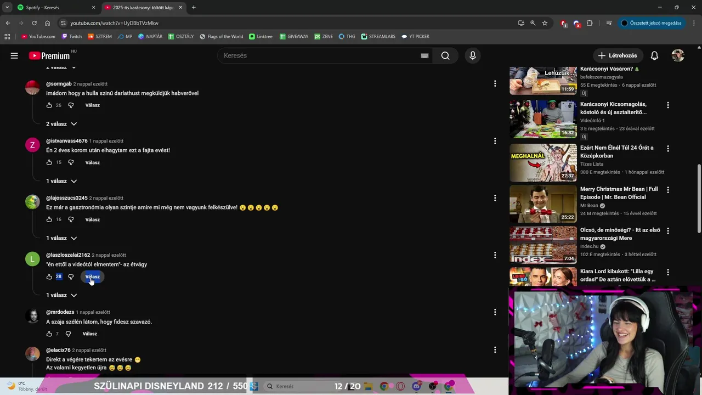Viewport: 702px width, 395px height.
Task: Open the account avatar menu
Action: pyautogui.click(x=678, y=55)
